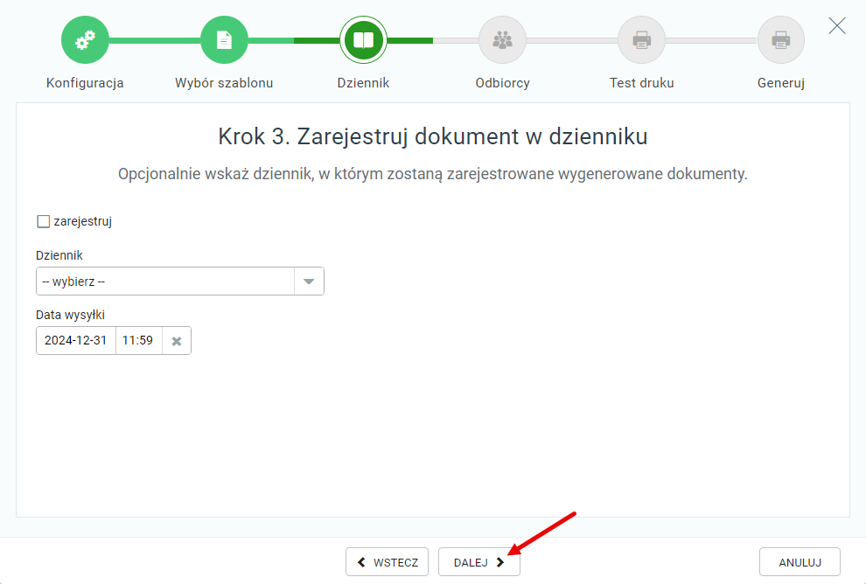Close the wizard with the X icon
The height and width of the screenshot is (584, 866).
[x=837, y=25]
